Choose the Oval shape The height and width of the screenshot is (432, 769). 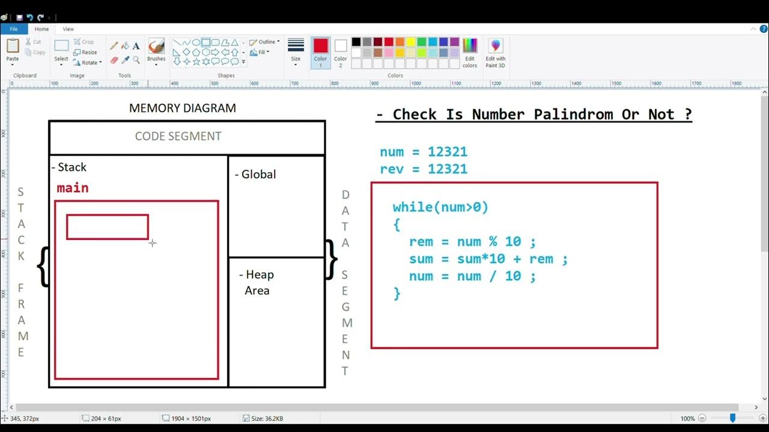(x=196, y=43)
